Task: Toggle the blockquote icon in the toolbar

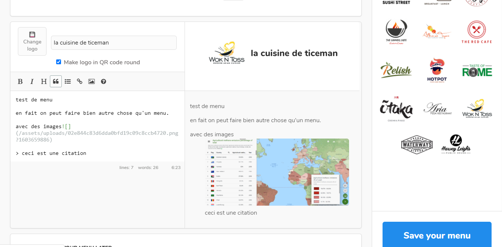Action: pyautogui.click(x=56, y=81)
